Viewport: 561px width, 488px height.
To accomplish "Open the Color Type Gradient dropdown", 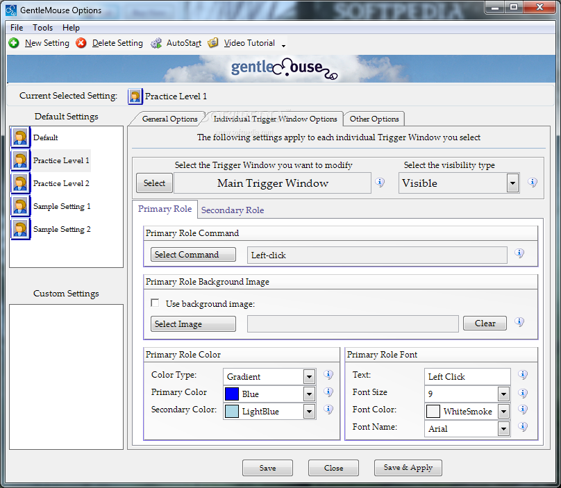I will pyautogui.click(x=309, y=377).
